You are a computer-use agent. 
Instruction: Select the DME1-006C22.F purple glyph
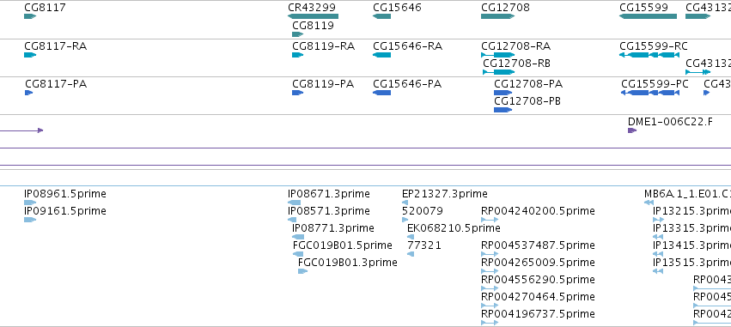click(x=632, y=130)
